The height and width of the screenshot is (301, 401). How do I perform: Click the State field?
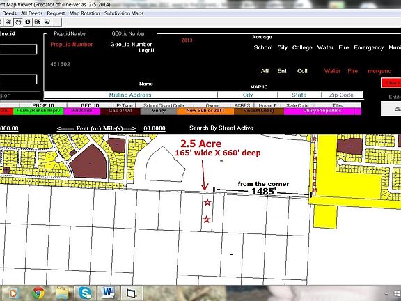(x=299, y=95)
